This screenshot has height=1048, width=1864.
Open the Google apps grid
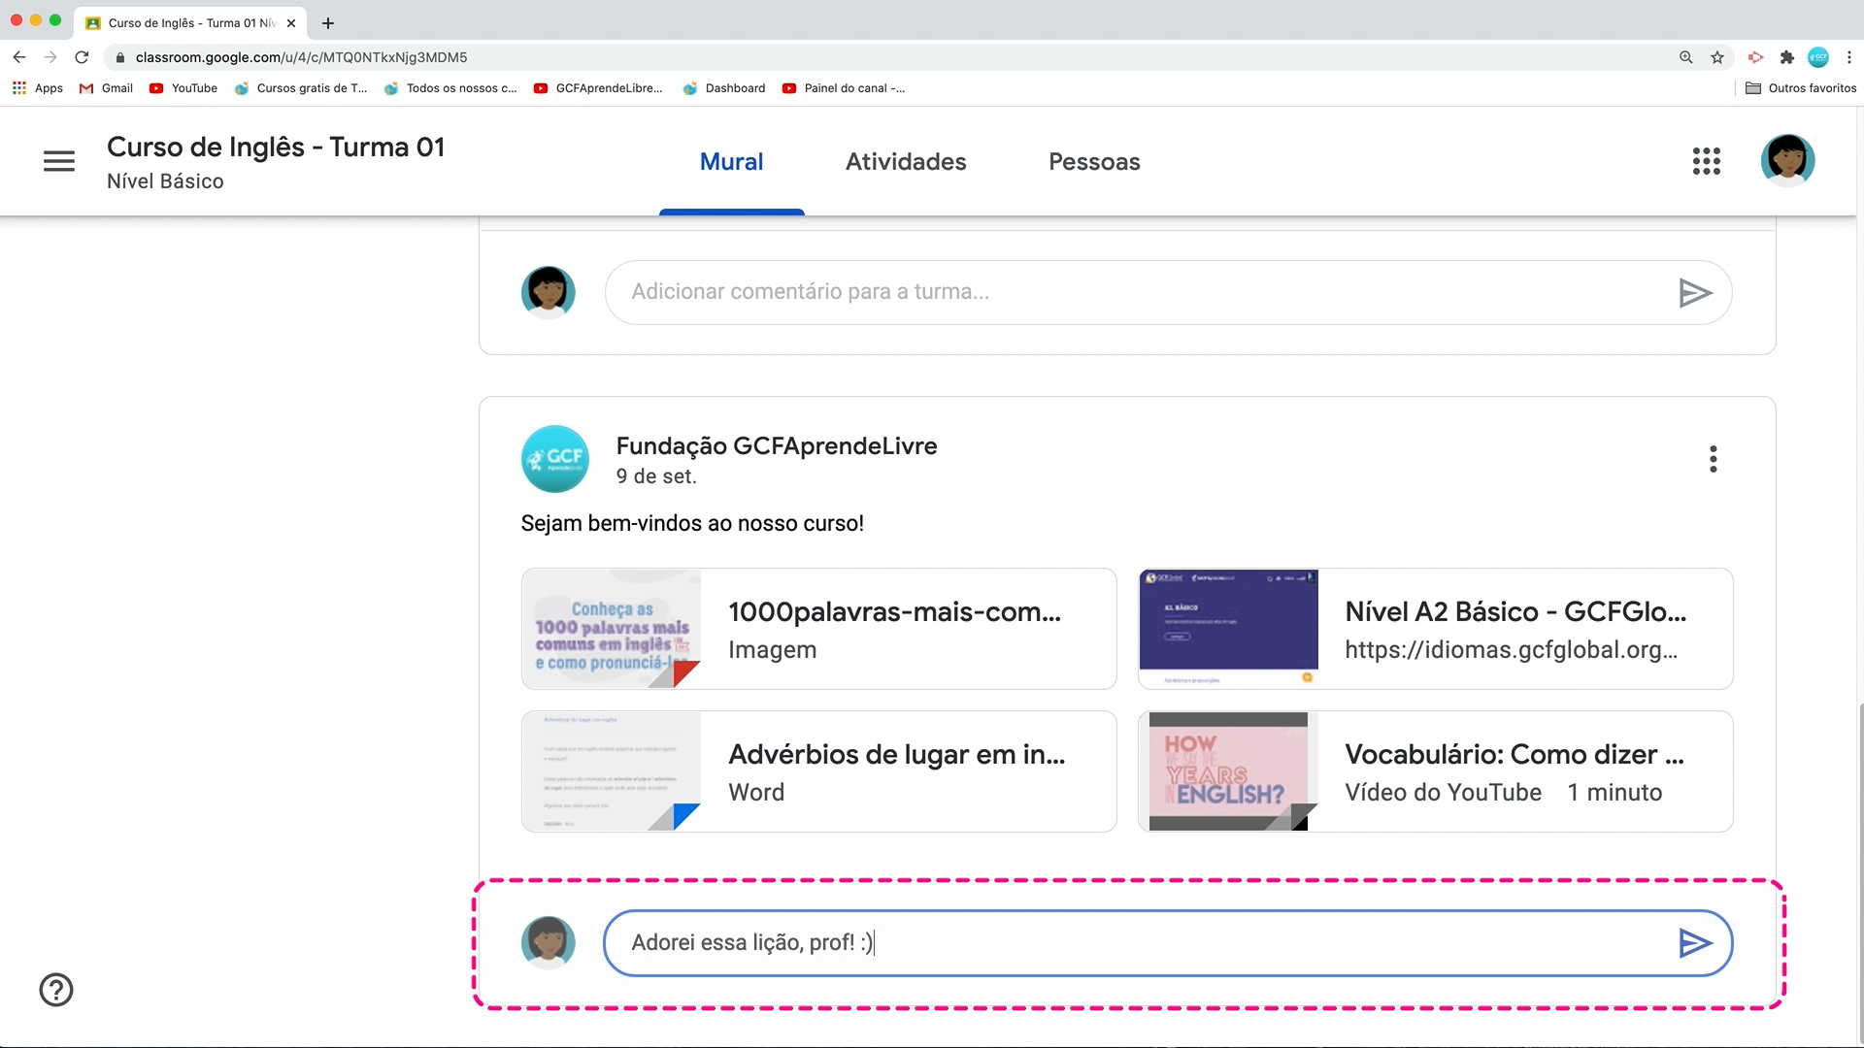[x=1706, y=161]
